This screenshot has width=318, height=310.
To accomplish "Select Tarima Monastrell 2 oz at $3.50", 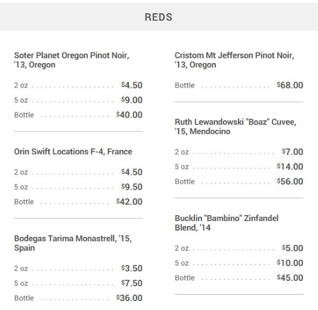I will click(x=78, y=268).
